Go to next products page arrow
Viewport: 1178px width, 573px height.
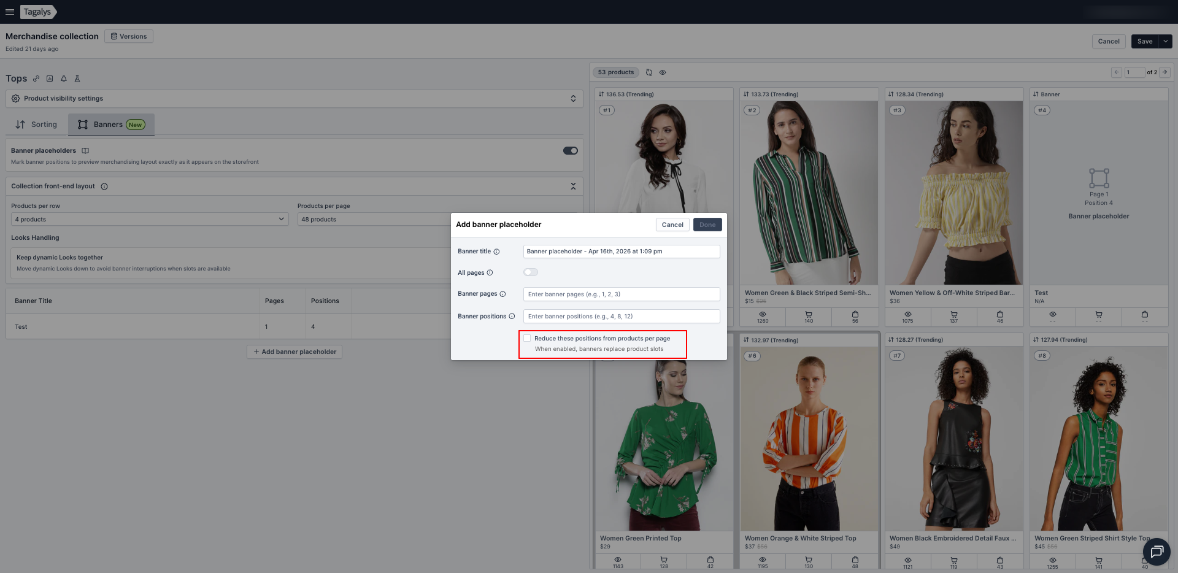click(x=1165, y=72)
